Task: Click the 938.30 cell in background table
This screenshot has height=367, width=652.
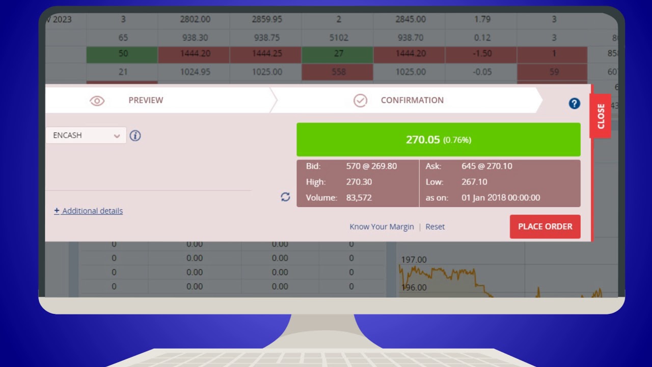Action: pyautogui.click(x=194, y=37)
